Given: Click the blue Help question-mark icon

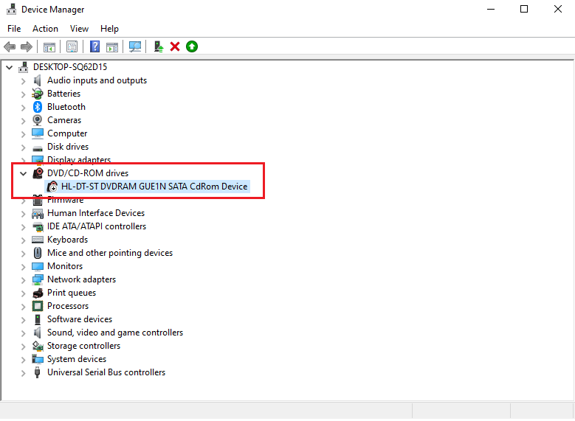Looking at the screenshot, I should (x=95, y=46).
